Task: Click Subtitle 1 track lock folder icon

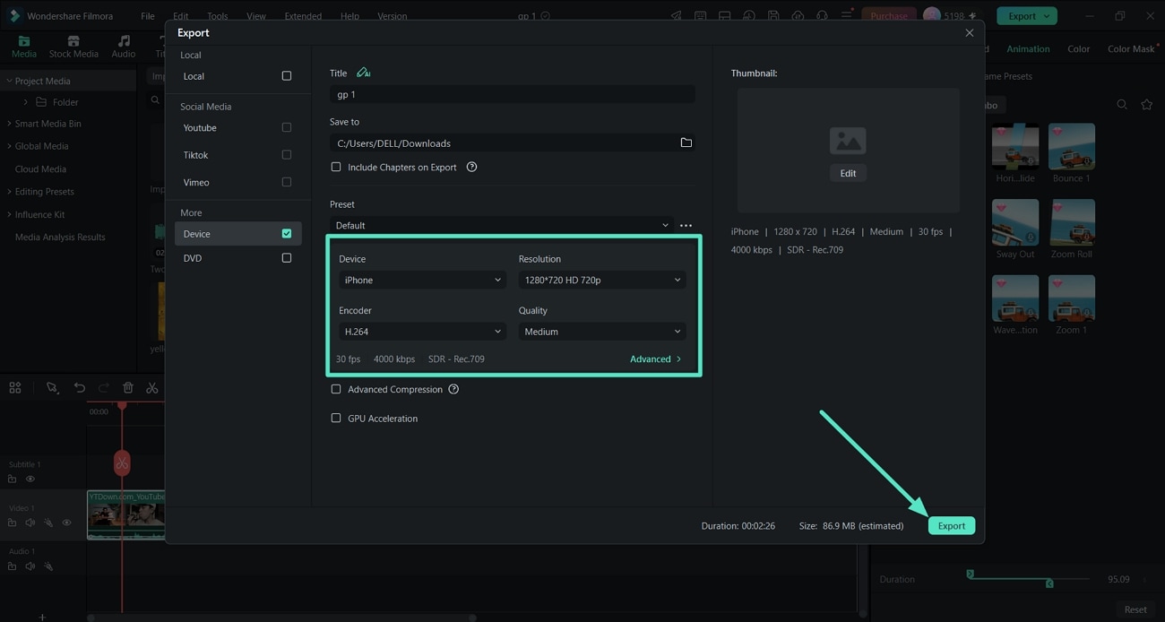Action: point(13,479)
